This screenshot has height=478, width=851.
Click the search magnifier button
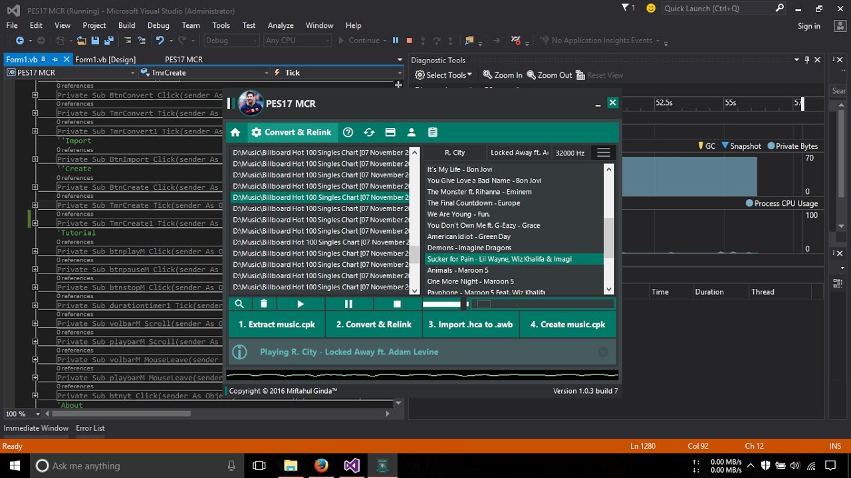pyautogui.click(x=239, y=303)
